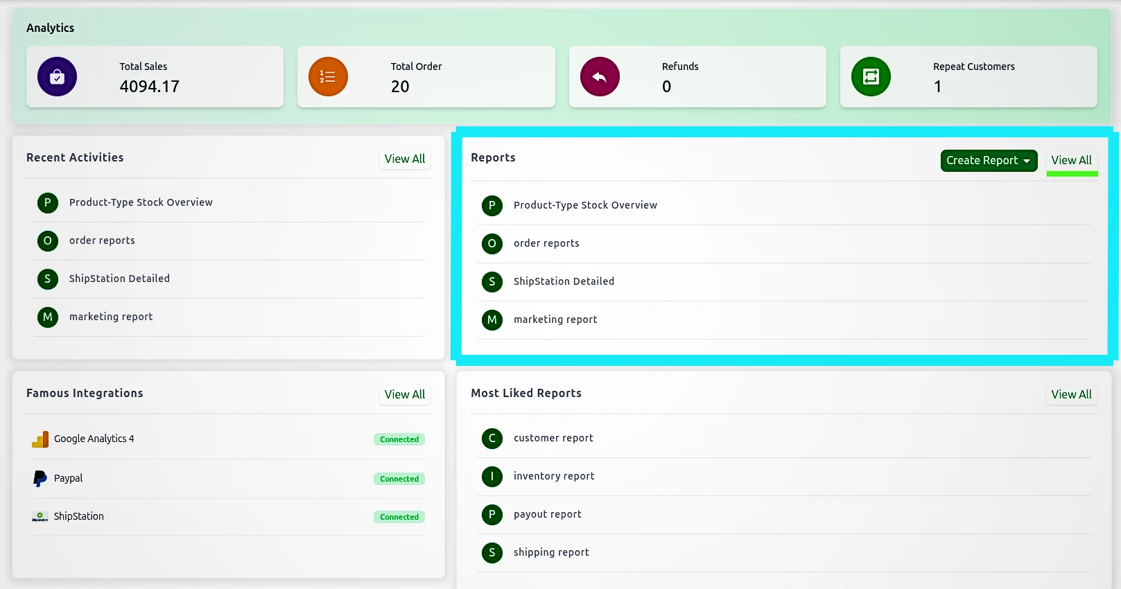The width and height of the screenshot is (1121, 589).
Task: Click the Refunds reply arrow icon
Action: pos(600,77)
